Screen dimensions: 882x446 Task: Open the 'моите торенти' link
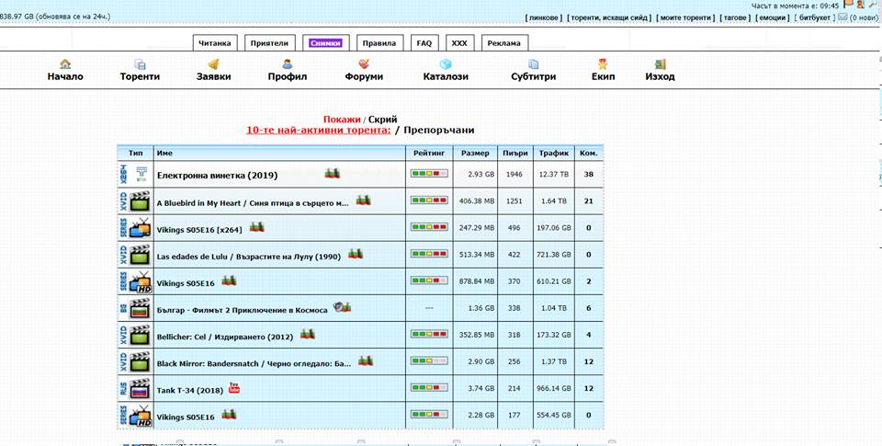[x=686, y=17]
